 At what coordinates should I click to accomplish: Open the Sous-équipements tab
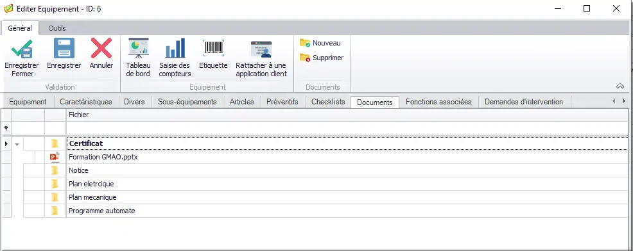coord(187,102)
